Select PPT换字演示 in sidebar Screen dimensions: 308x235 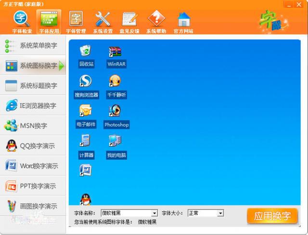(33, 186)
